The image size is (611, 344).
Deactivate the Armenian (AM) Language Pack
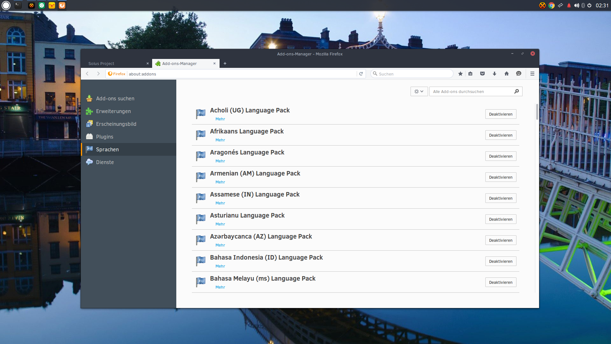[501, 177]
